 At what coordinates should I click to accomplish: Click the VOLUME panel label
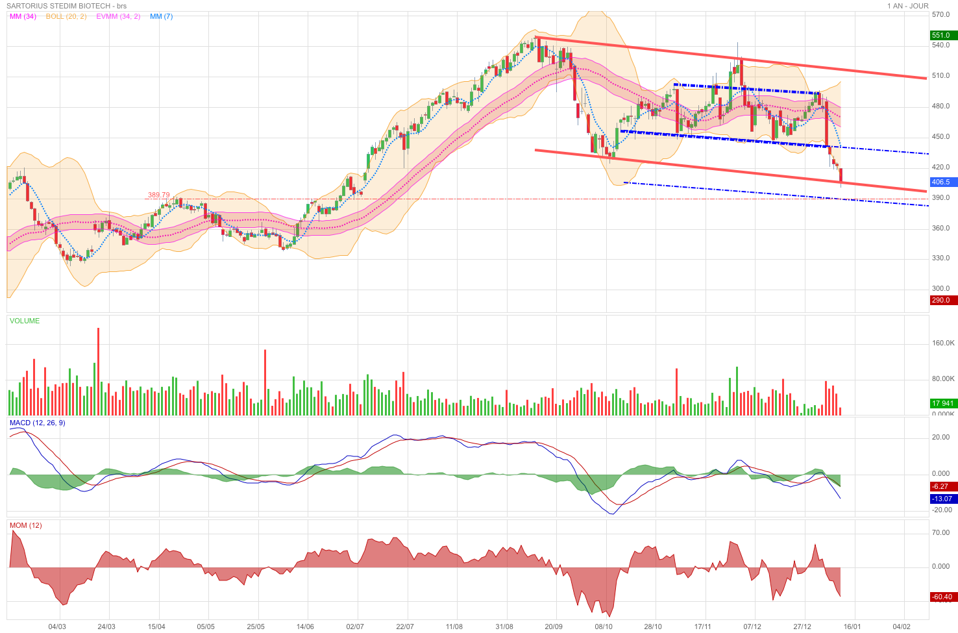coord(25,321)
